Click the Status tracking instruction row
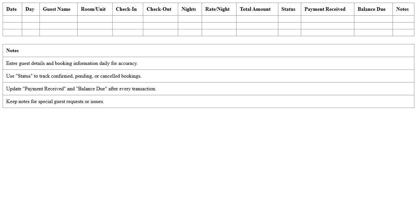 point(74,76)
